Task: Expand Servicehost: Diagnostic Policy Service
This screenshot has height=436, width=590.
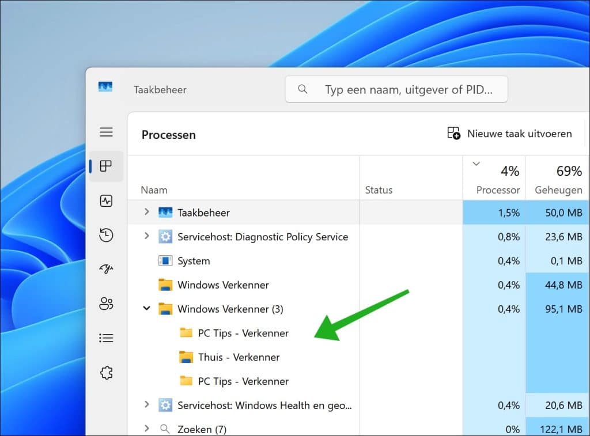Action: click(x=147, y=236)
